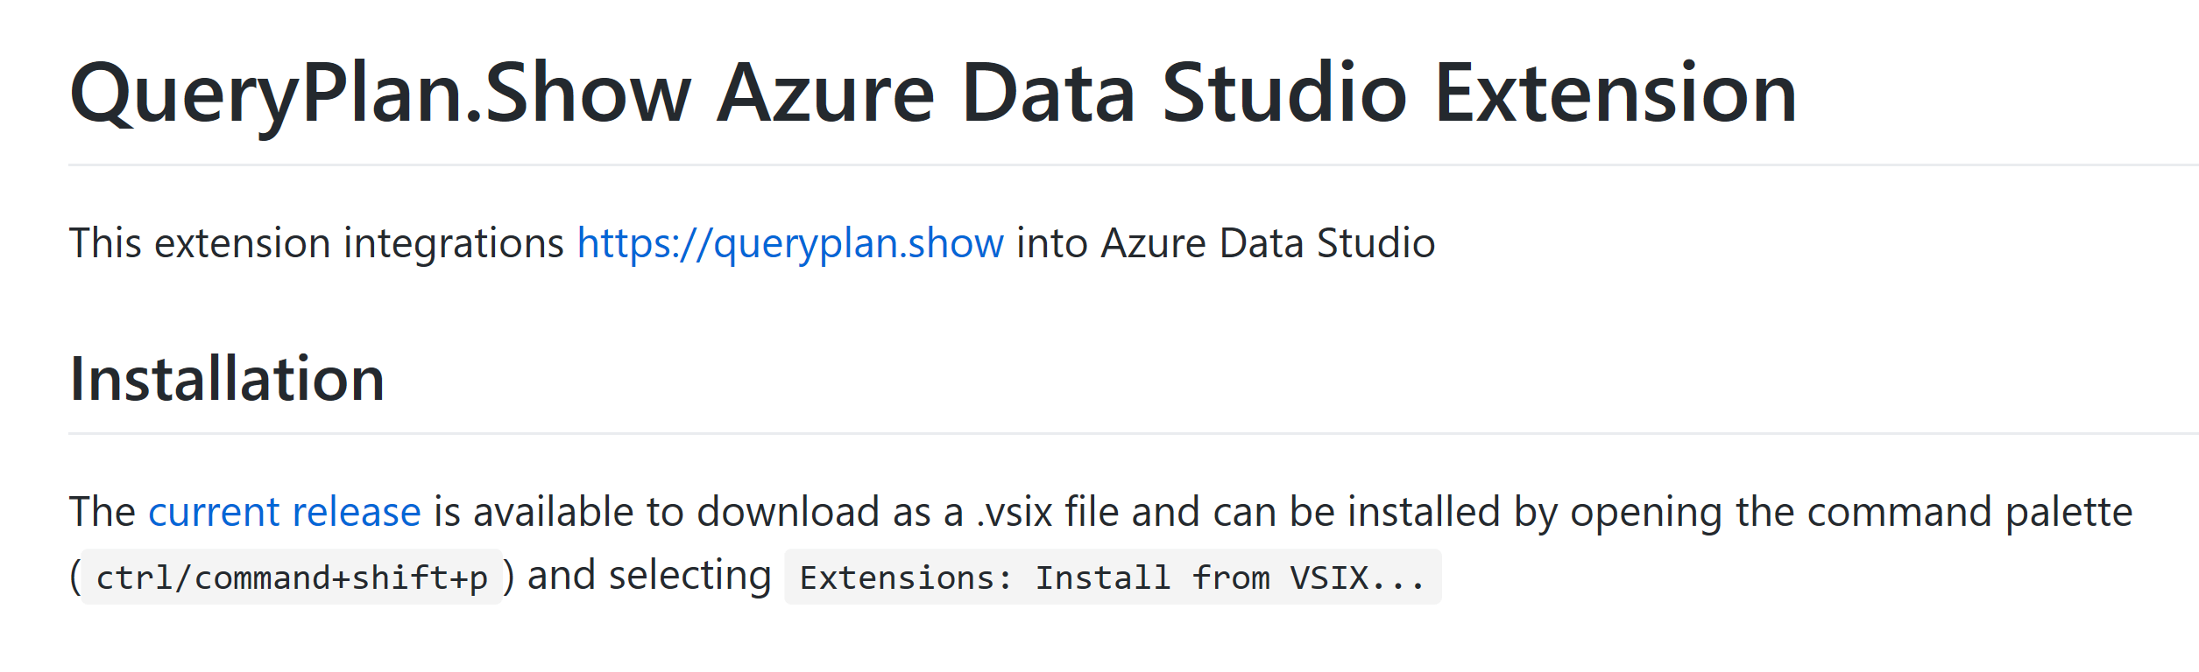
Task: Click the text 'and selecting'
Action: (648, 576)
